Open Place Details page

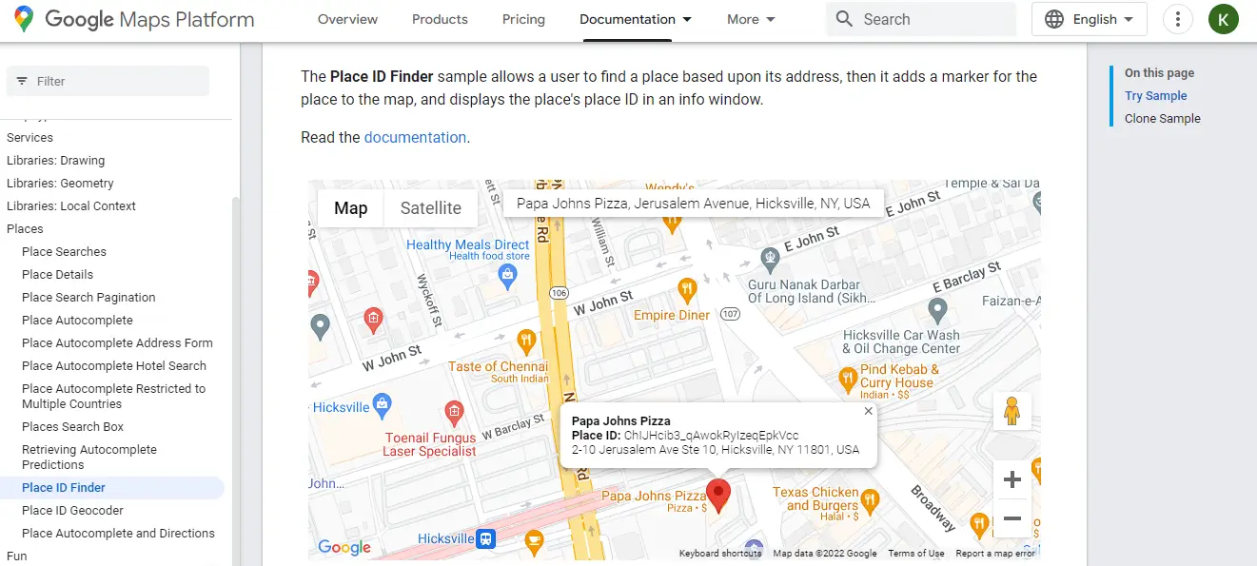point(57,275)
